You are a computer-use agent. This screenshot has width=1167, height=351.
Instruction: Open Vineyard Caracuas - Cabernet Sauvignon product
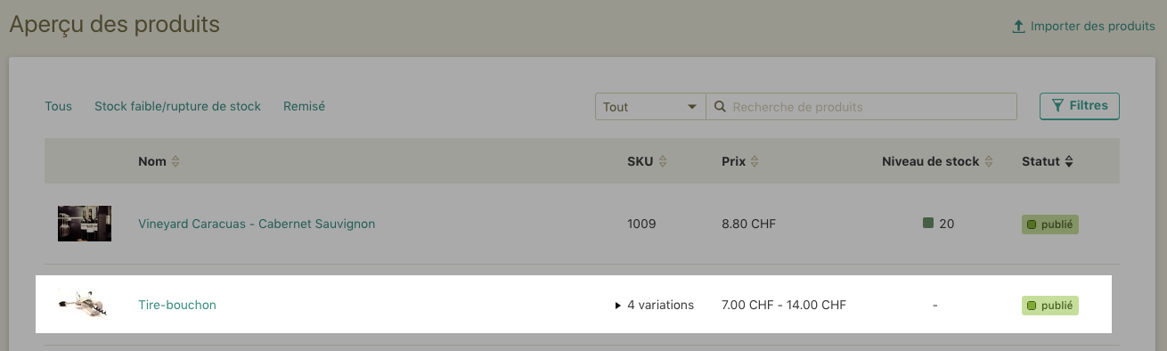tap(257, 224)
